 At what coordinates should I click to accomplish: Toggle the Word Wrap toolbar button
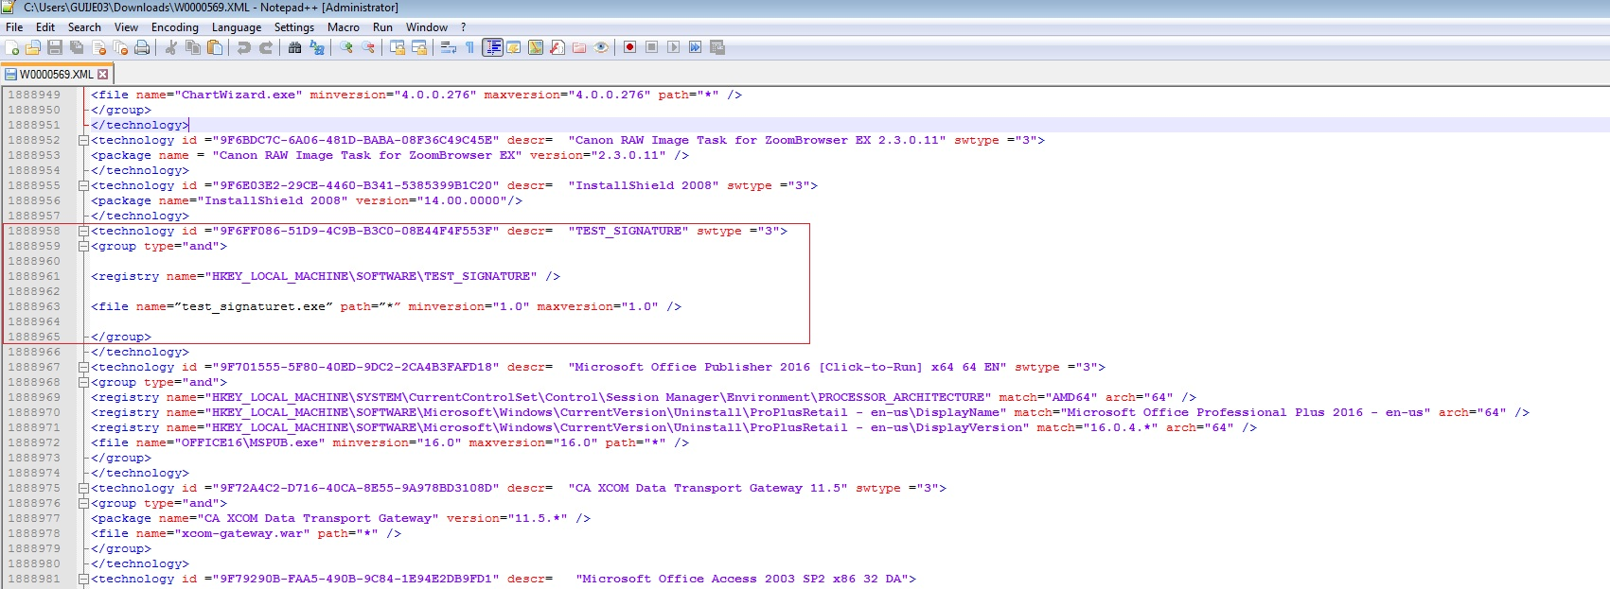pyautogui.click(x=449, y=47)
